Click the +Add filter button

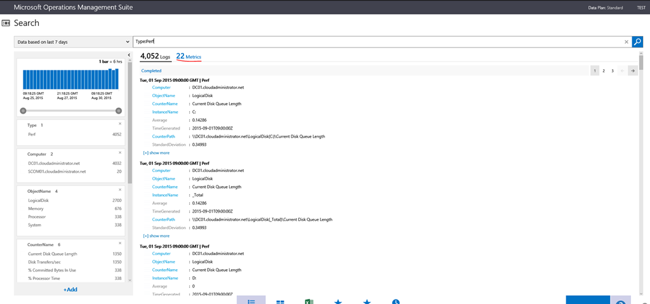pyautogui.click(x=70, y=289)
